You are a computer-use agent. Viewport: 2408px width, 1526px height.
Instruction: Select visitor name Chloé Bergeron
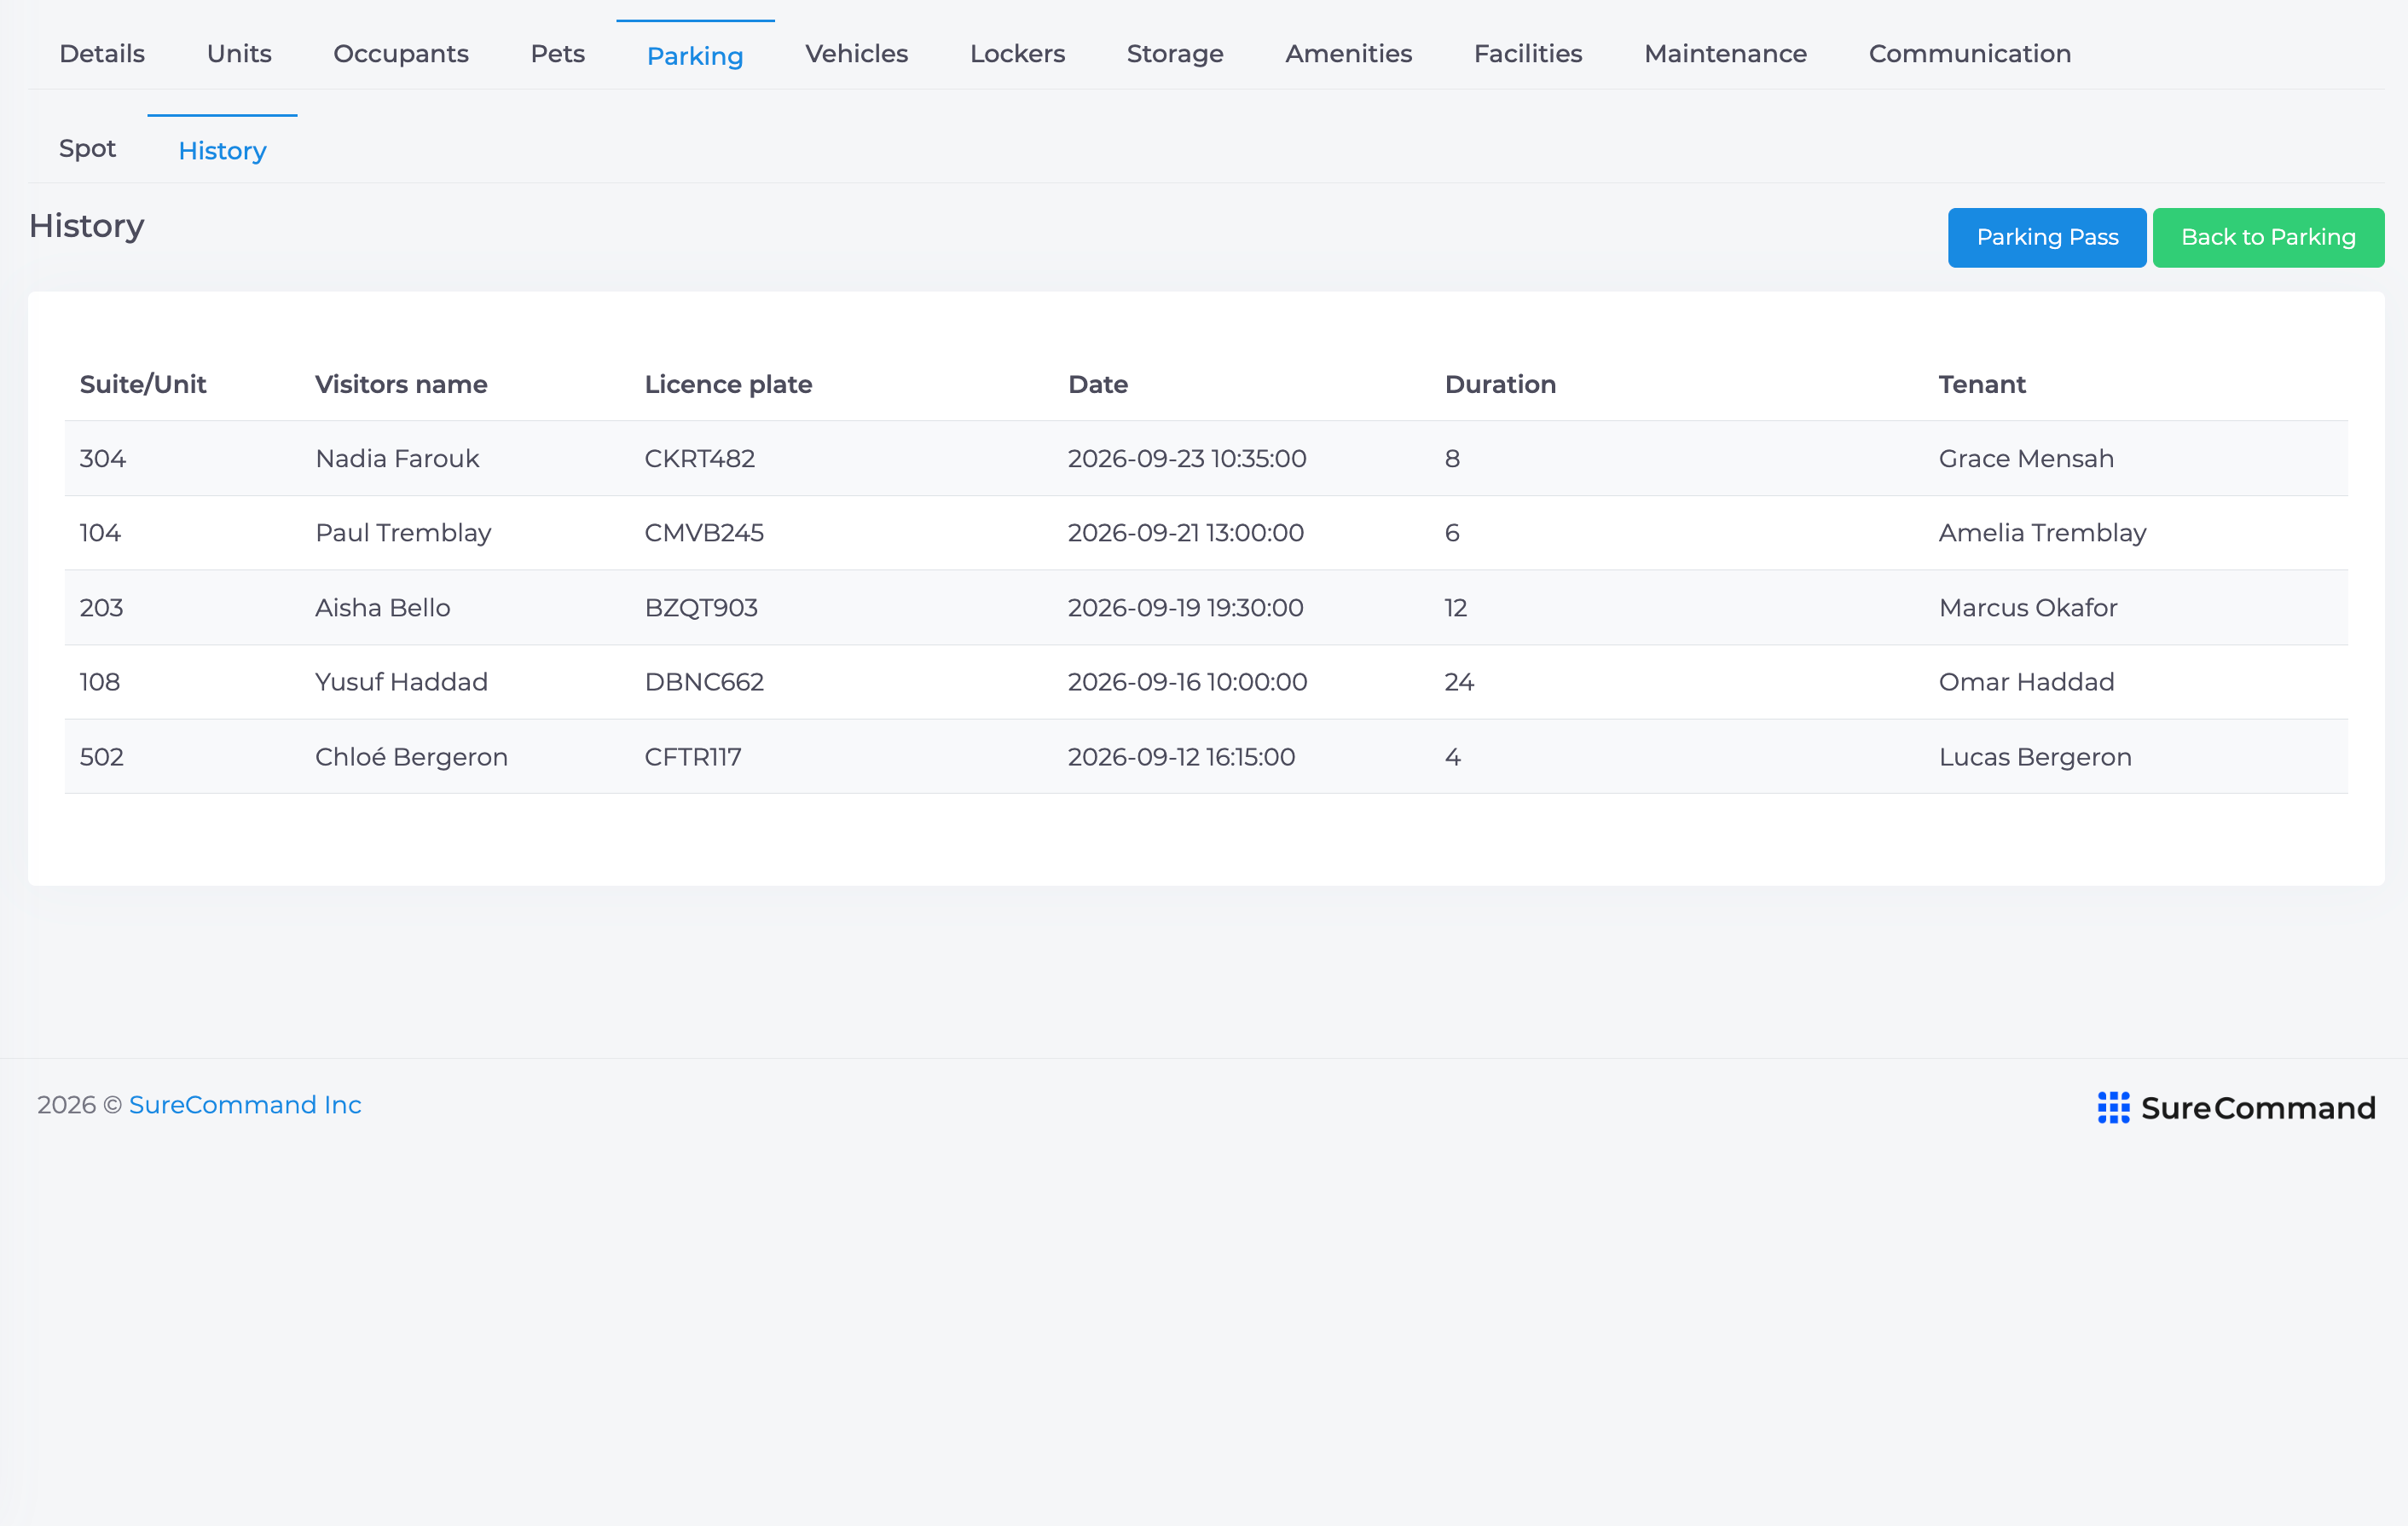411,756
